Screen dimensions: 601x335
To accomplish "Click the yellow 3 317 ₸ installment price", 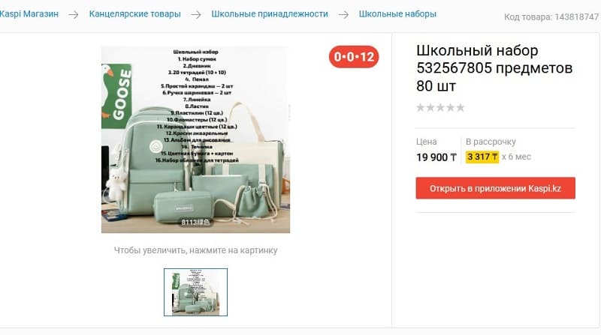I will tap(482, 157).
